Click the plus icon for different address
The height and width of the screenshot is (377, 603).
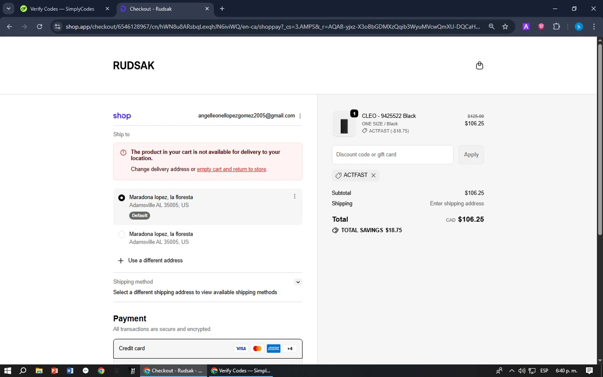pyautogui.click(x=121, y=260)
